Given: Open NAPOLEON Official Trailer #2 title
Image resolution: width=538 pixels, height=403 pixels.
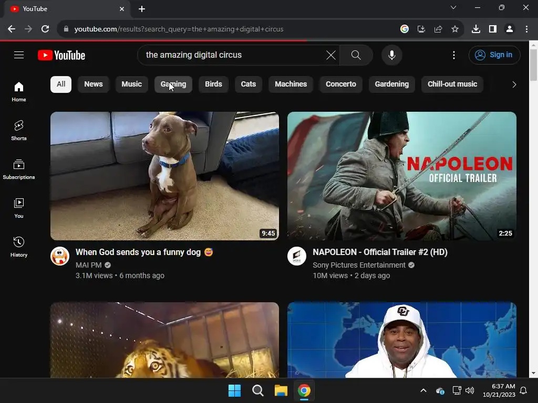Looking at the screenshot, I should 380,252.
